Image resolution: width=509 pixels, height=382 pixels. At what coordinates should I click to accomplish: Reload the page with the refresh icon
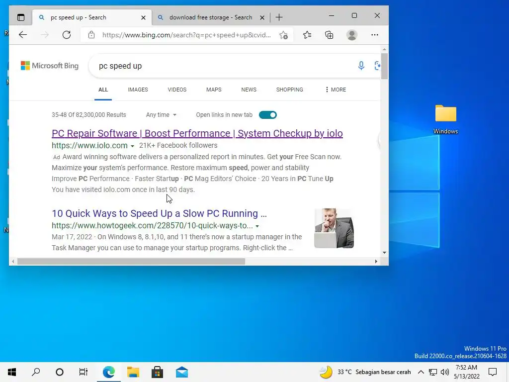tap(67, 35)
